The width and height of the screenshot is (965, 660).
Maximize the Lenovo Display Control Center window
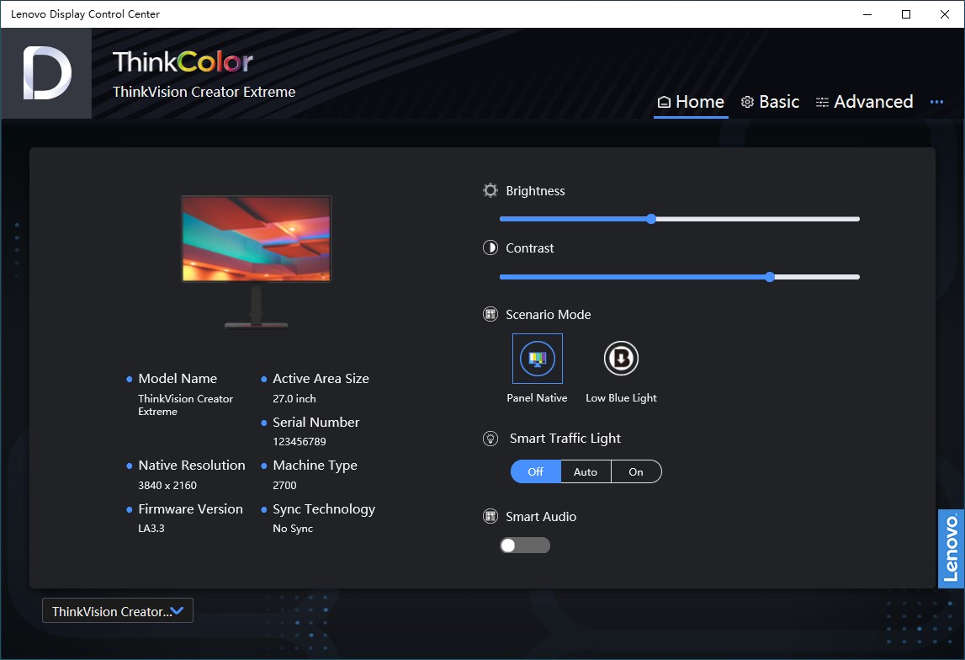point(906,14)
